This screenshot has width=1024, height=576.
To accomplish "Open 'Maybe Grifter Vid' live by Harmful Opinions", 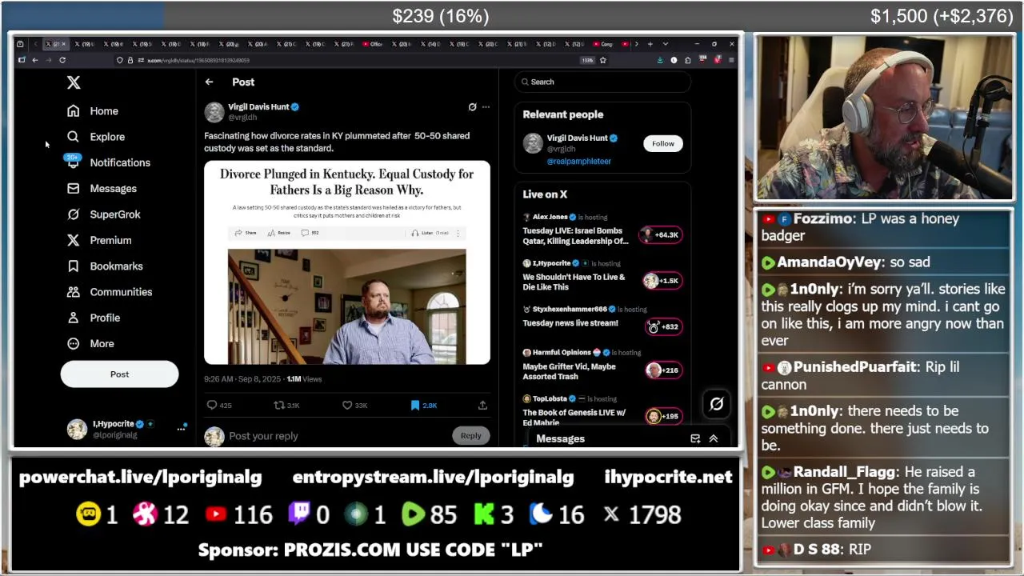I will (569, 371).
